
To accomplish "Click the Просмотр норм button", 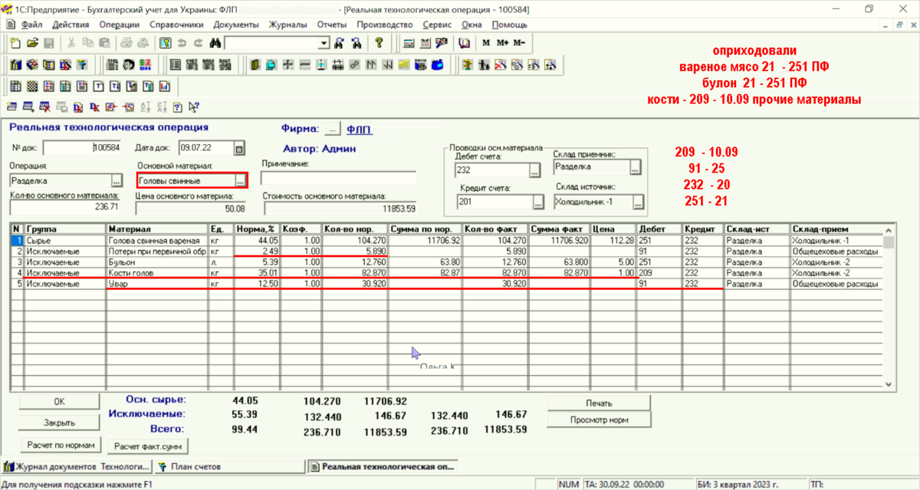I will [x=598, y=420].
